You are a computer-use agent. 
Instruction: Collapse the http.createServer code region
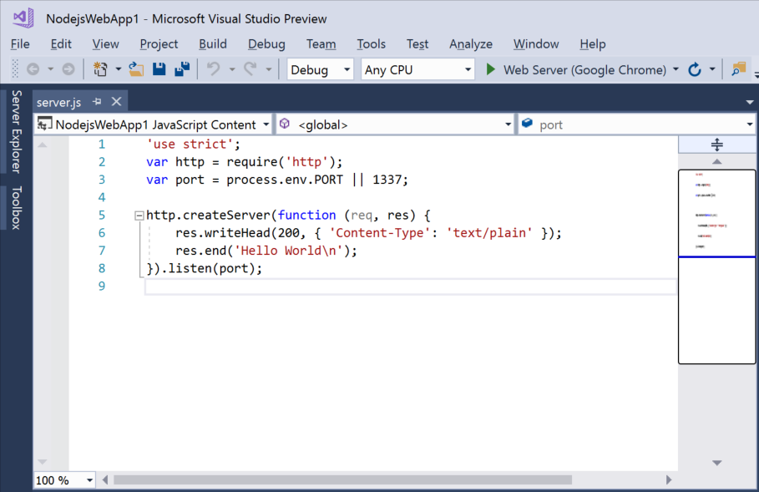pos(138,215)
